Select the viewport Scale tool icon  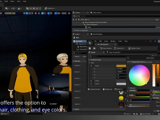(32, 13)
